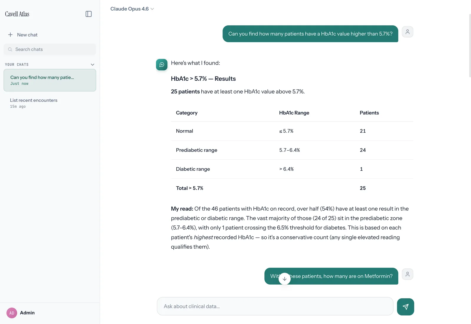Click the Category column header
The height and width of the screenshot is (324, 471).
(x=187, y=113)
